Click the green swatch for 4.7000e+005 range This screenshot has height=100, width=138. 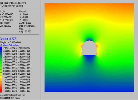click(1, 62)
